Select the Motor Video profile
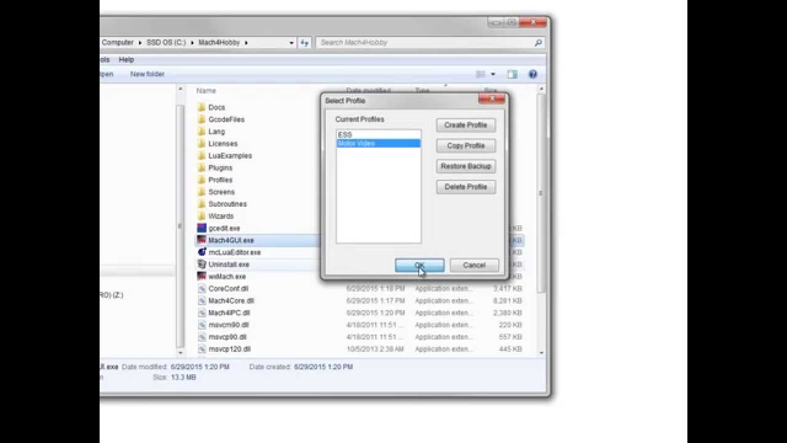The height and width of the screenshot is (443, 787). 378,143
